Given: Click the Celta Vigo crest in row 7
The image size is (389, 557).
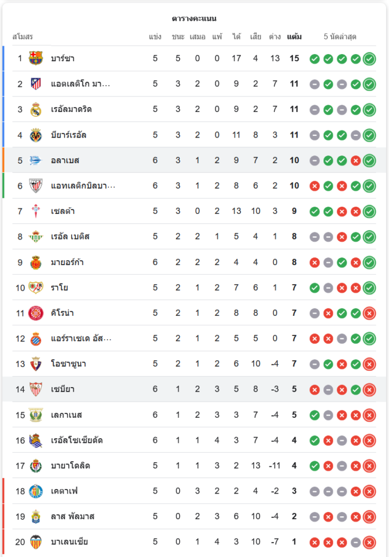Looking at the screenshot, I should pyautogui.click(x=36, y=211).
